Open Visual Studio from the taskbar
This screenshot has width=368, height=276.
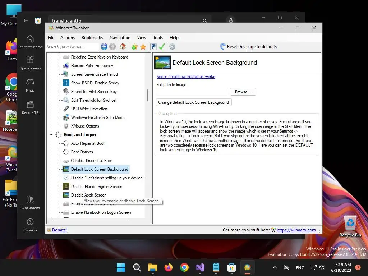tap(200, 267)
